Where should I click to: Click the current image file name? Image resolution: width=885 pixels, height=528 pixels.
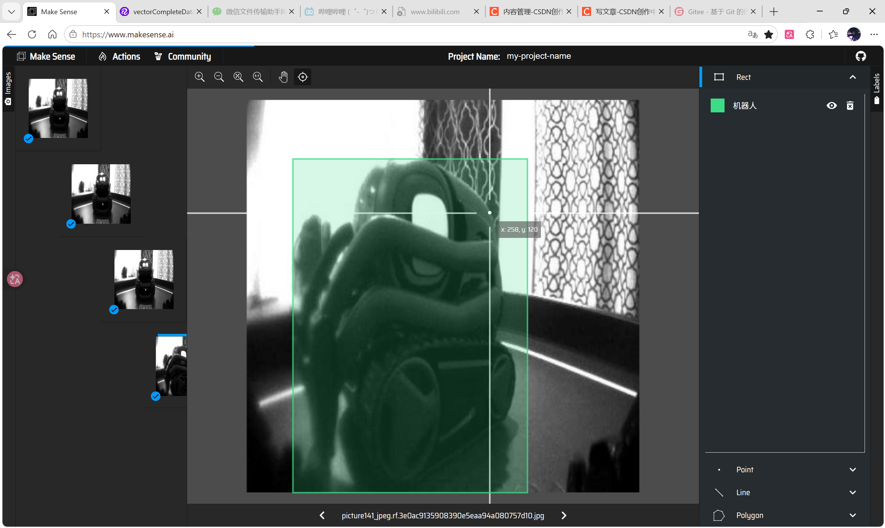443,515
